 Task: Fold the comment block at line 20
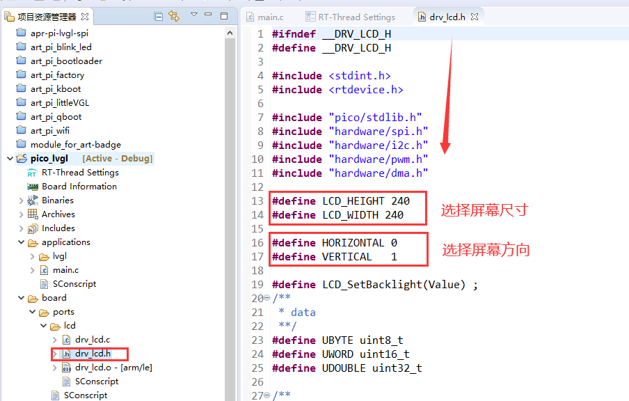coord(266,299)
